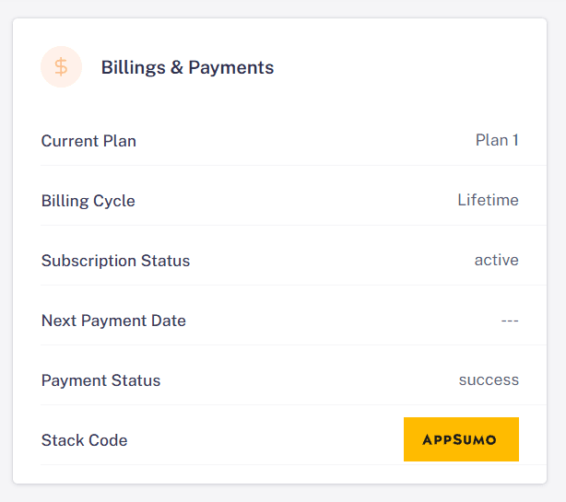This screenshot has width=566, height=502.
Task: Click the success payment status value
Action: 489,379
